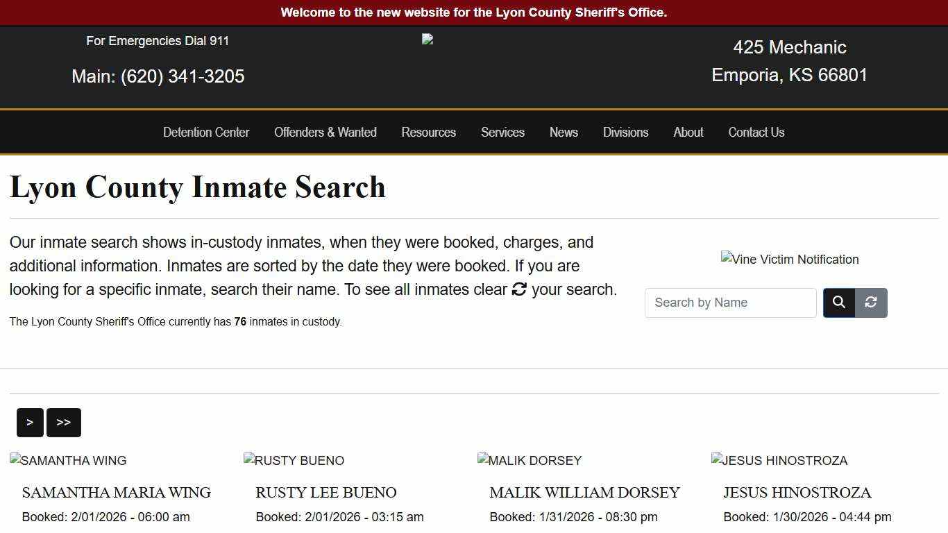Image resolution: width=948 pixels, height=533 pixels.
Task: Click the last page double-arrow button
Action: (x=64, y=422)
